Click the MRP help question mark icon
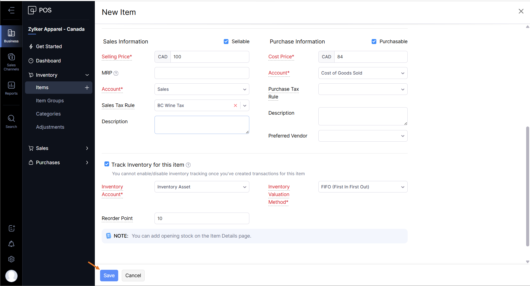 (x=116, y=73)
